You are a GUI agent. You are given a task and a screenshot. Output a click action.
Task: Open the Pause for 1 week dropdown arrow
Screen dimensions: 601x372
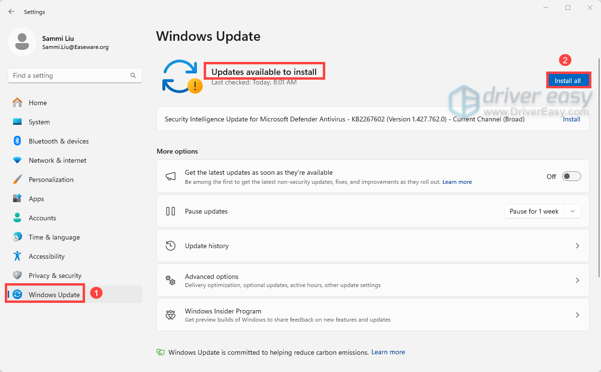pyautogui.click(x=572, y=211)
